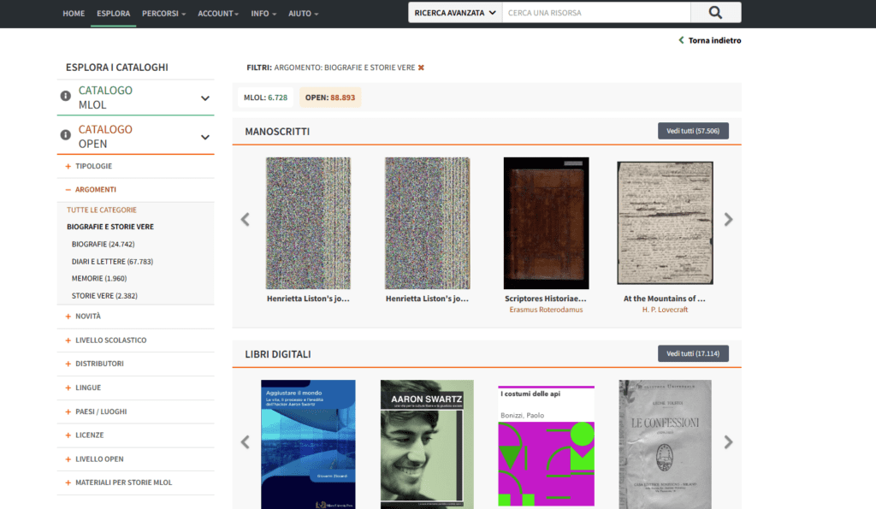The width and height of the screenshot is (876, 509).
Task: Go to previous Libri Digitali items
Action: (x=246, y=442)
